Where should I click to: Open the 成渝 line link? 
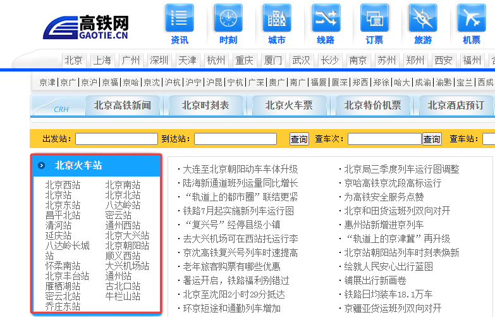[x=423, y=82]
